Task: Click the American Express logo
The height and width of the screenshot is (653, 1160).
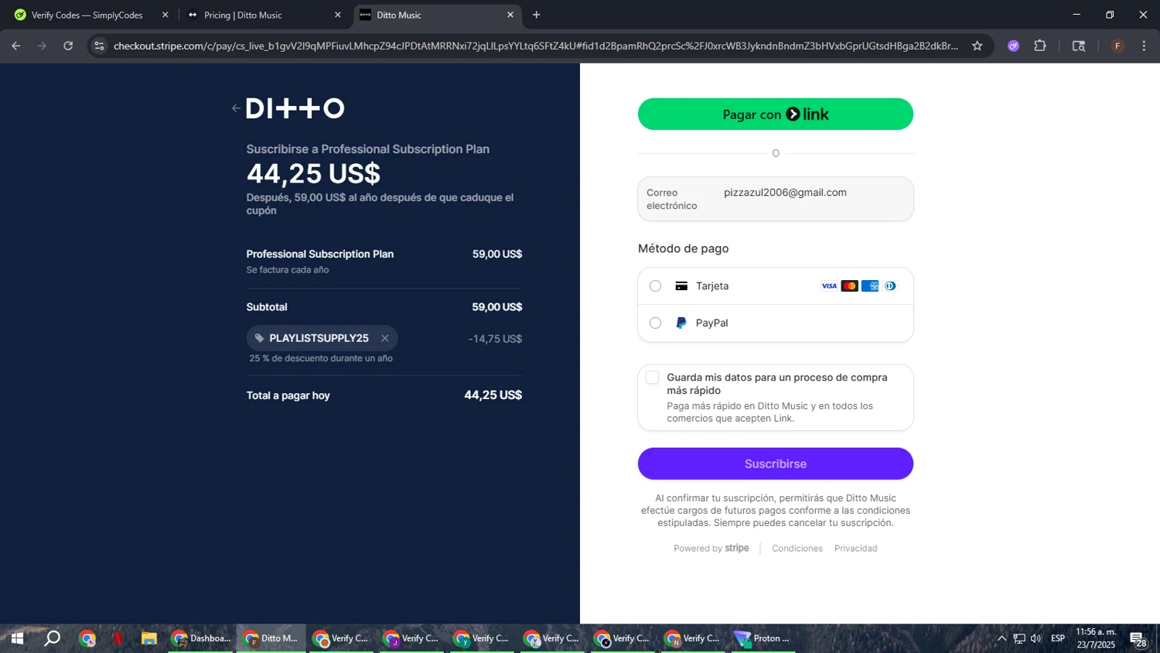Action: click(869, 286)
